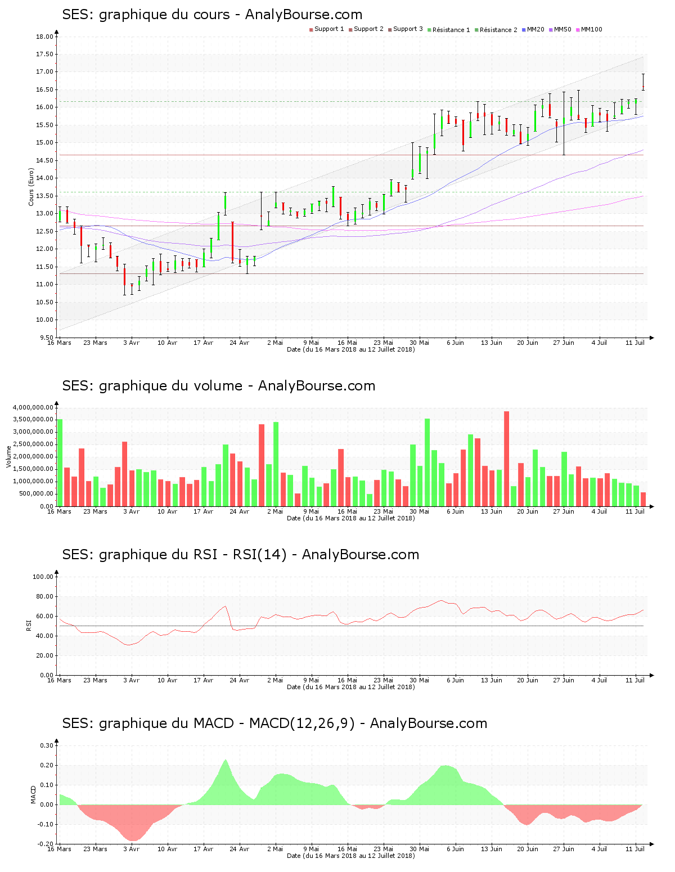The height and width of the screenshot is (872, 675).
Task: Click the final candlestick near 16.50
Action: (x=643, y=82)
